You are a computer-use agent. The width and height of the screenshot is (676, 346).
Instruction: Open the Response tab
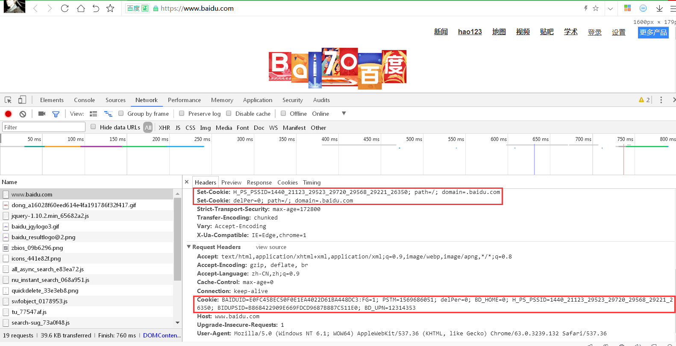[259, 182]
